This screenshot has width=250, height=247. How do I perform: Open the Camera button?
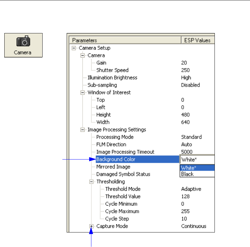click(23, 45)
